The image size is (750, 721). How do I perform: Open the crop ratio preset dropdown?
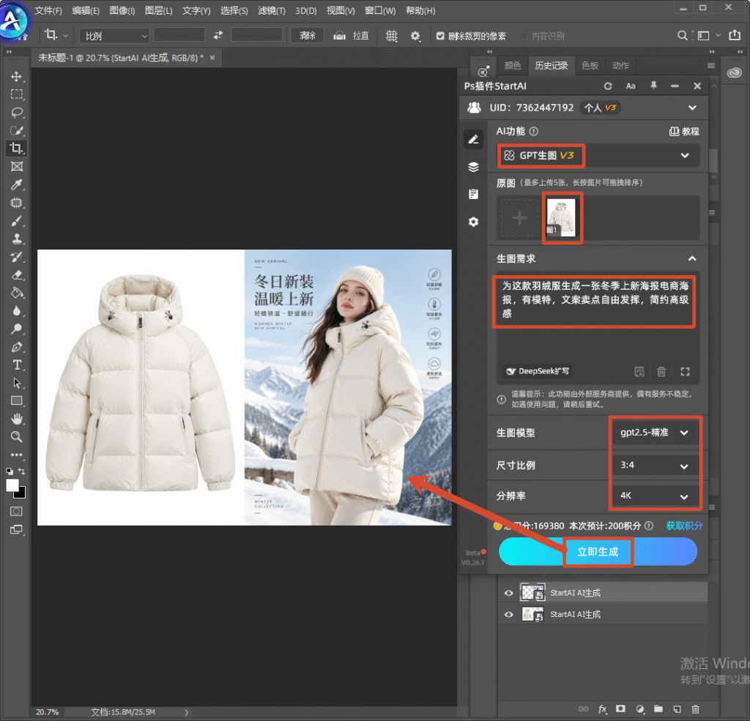click(x=114, y=36)
